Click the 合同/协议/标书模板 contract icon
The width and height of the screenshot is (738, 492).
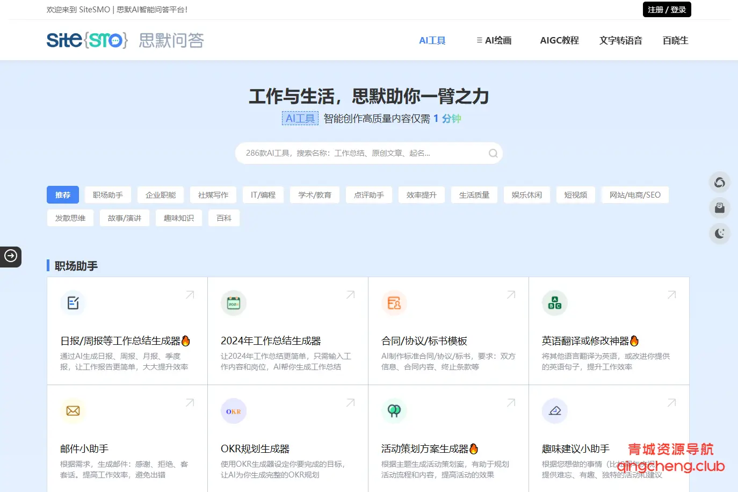(394, 302)
